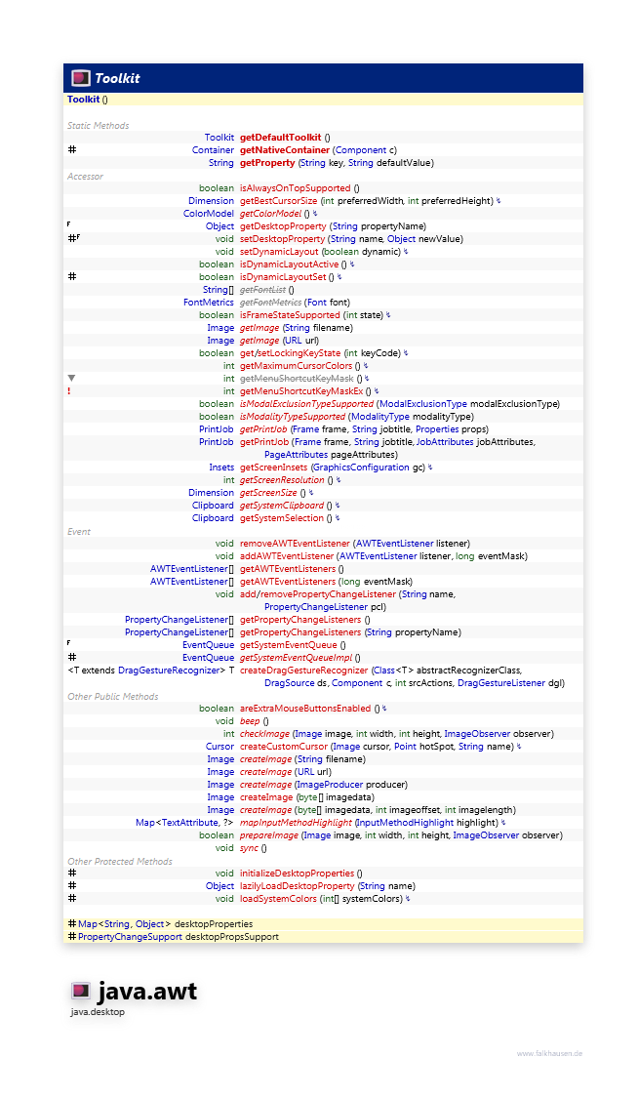Open the isModalityTypeSupported method

click(293, 417)
